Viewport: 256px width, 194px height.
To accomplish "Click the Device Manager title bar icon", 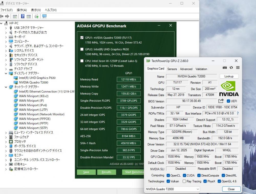I will point(2,3).
